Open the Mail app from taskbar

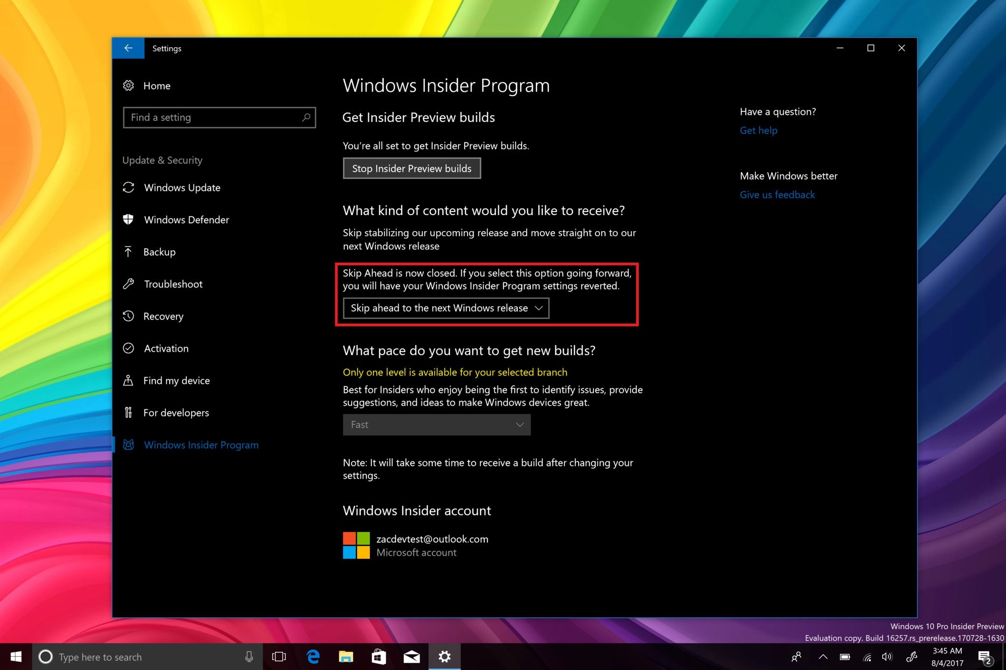click(412, 657)
